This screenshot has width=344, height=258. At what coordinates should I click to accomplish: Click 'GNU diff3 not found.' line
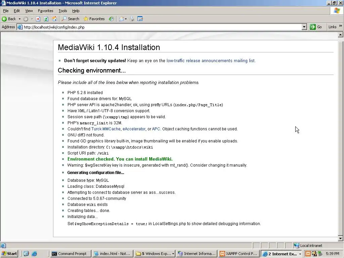86,135
